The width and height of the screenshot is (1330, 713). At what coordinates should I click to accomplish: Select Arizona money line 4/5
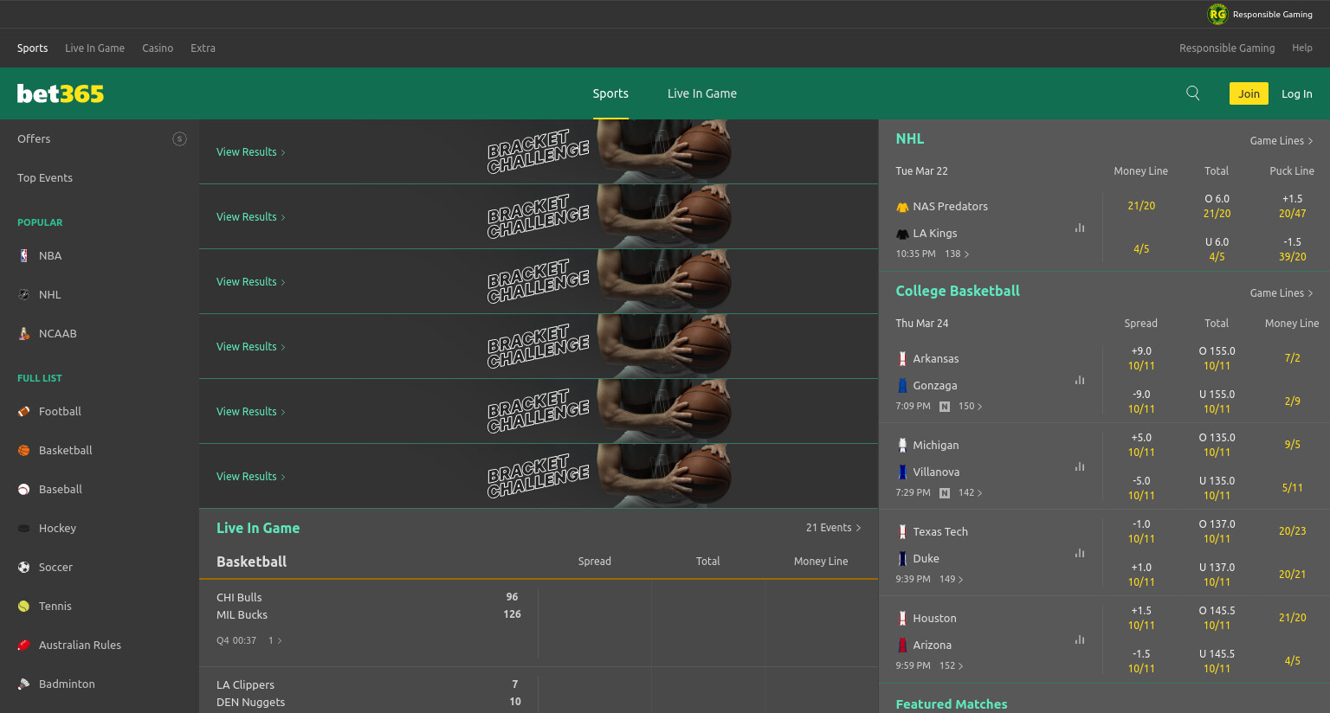pos(1292,661)
